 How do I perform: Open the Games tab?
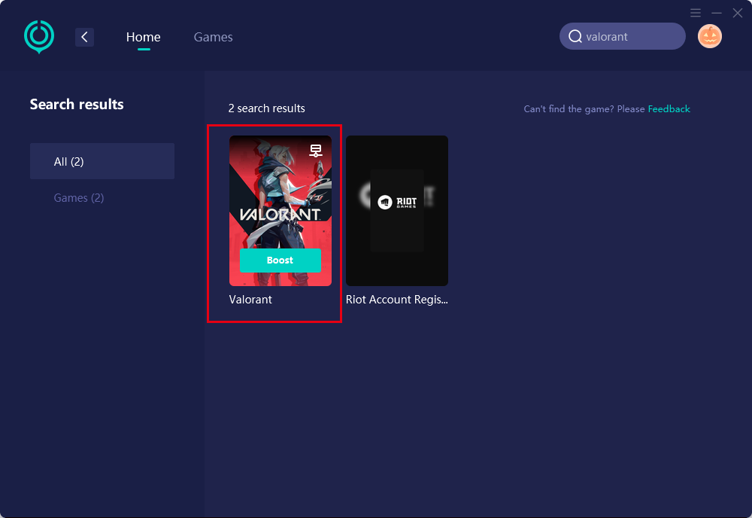click(x=213, y=37)
